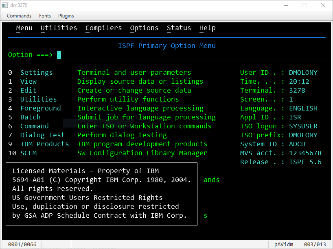This screenshot has height=249, width=333.
Task: Click 'IBM program development products' text
Action: 142,144
